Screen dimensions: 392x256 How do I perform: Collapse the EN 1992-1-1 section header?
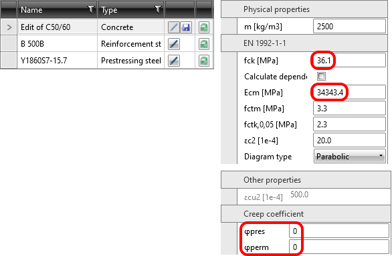(x=304, y=43)
